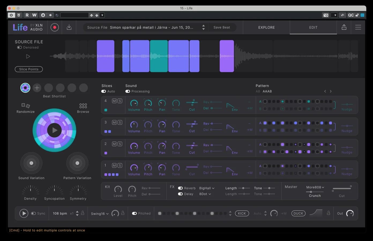Click the Browse icon above the variation wheel
This screenshot has height=241, width=373.
tap(83, 106)
